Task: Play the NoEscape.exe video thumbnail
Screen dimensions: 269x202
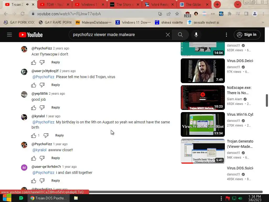Action: tap(203, 98)
